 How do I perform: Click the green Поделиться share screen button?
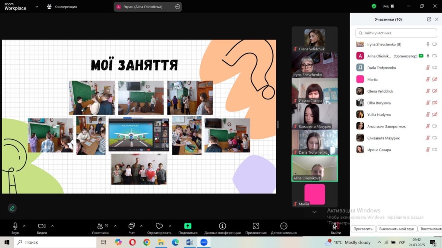click(x=188, y=228)
